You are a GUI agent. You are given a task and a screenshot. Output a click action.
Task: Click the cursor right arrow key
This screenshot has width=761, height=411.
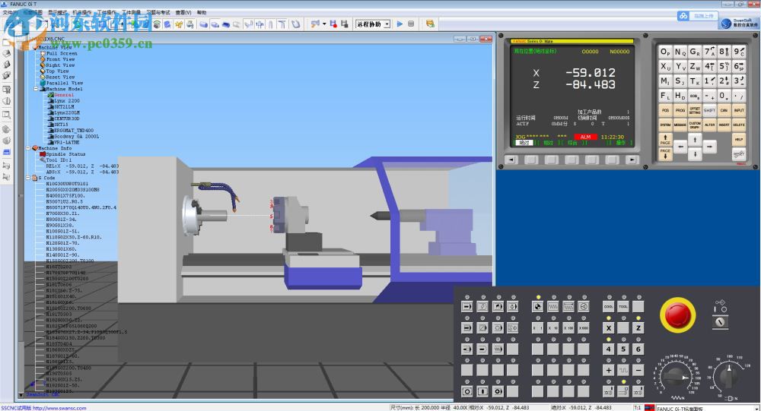(x=709, y=147)
